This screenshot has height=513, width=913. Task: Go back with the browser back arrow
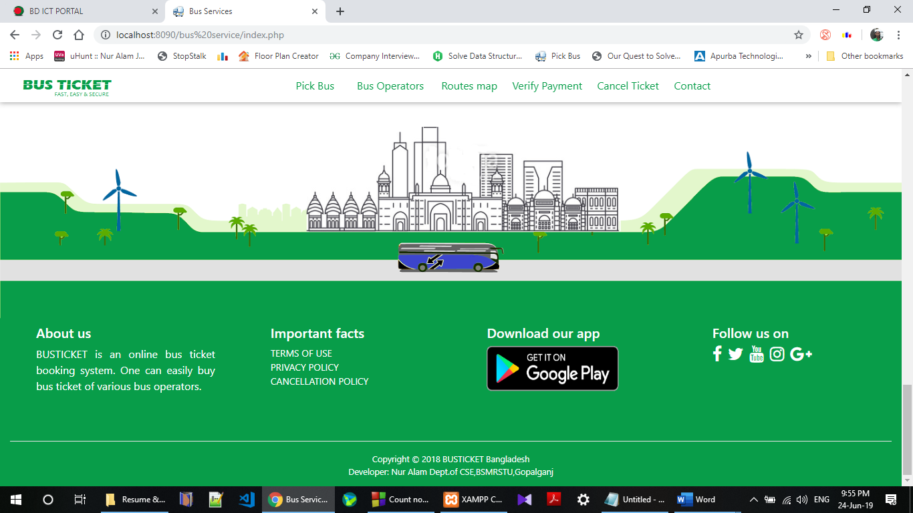tap(15, 35)
